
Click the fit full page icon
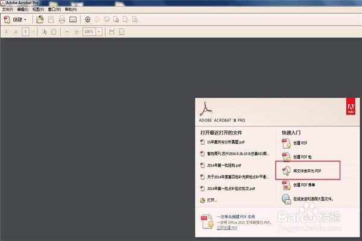(122, 31)
